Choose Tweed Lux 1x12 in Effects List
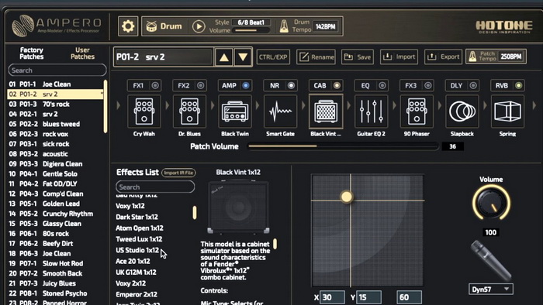 [139, 239]
